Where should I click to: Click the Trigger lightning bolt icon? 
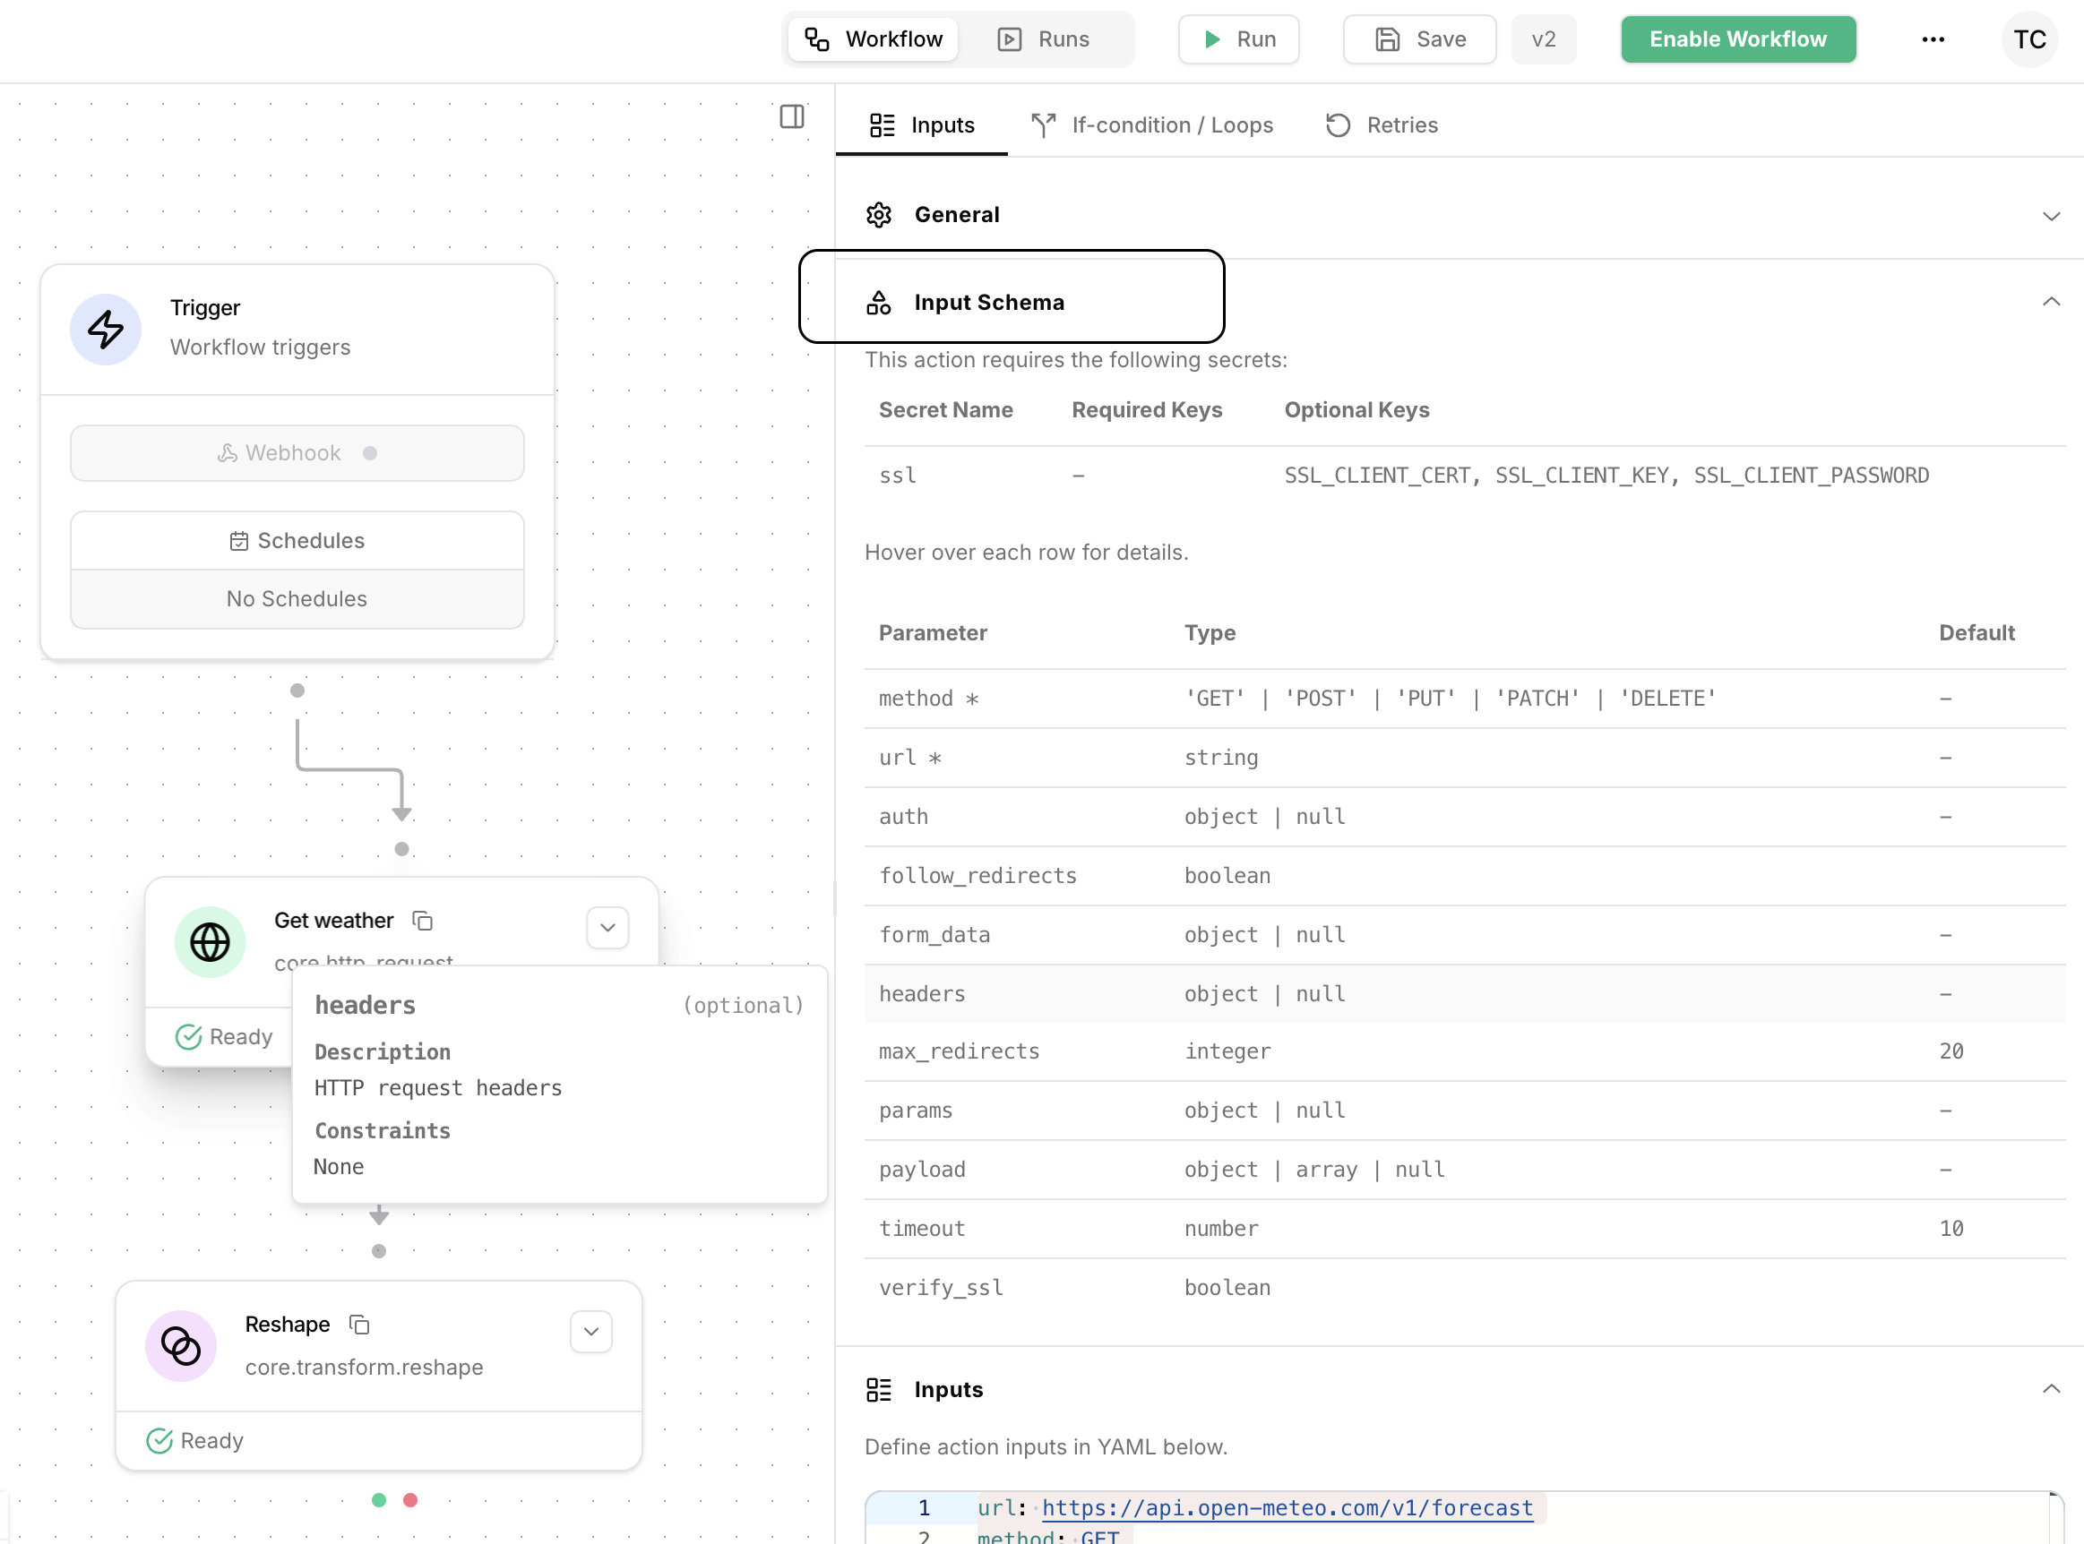pyautogui.click(x=106, y=329)
